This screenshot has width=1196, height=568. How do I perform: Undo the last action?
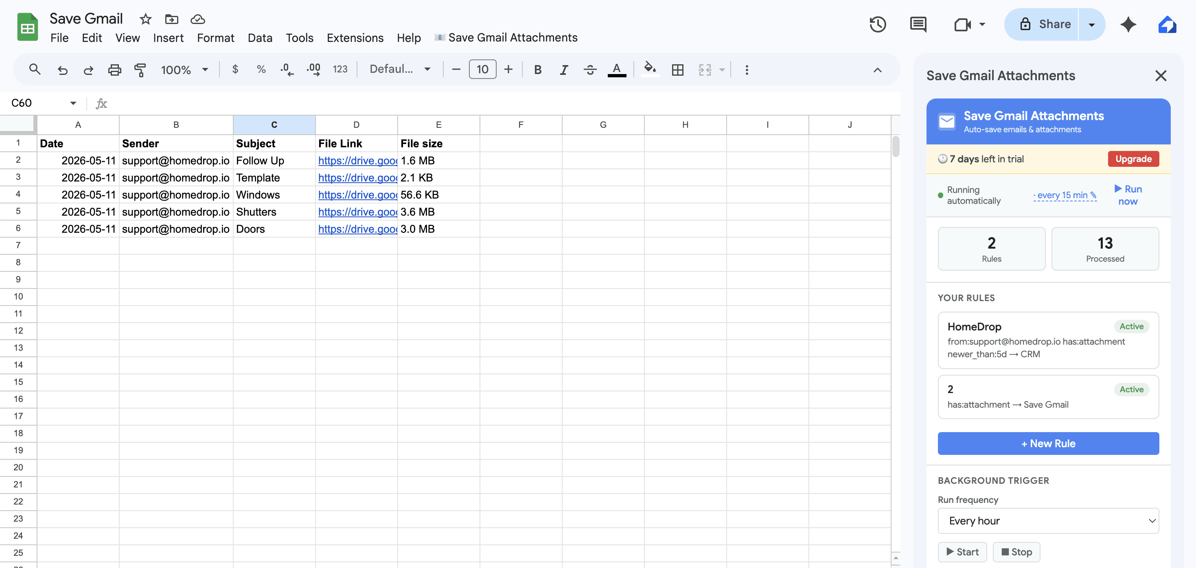62,70
